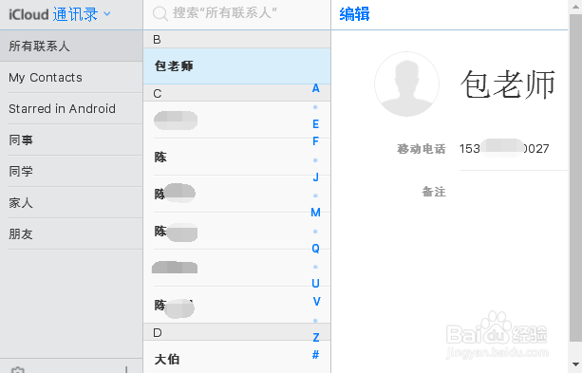The height and width of the screenshot is (373, 582).
Task: Jump to index letter E
Action: [x=315, y=124]
